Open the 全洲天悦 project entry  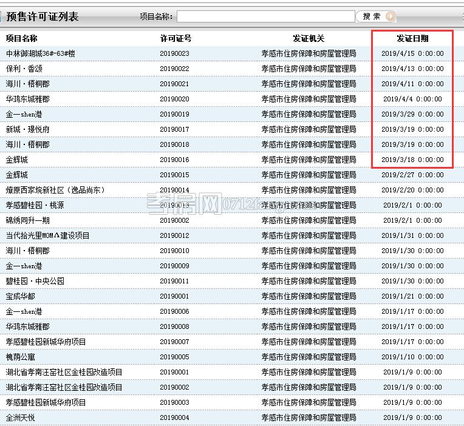(21, 418)
